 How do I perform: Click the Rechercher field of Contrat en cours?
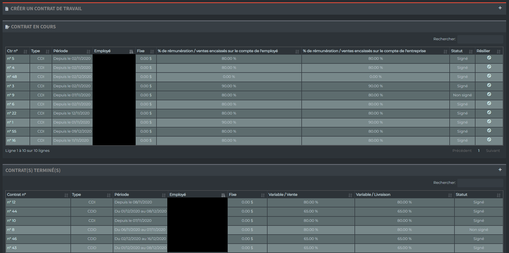(x=480, y=39)
